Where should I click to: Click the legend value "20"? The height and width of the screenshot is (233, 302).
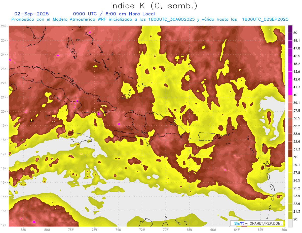(296, 219)
